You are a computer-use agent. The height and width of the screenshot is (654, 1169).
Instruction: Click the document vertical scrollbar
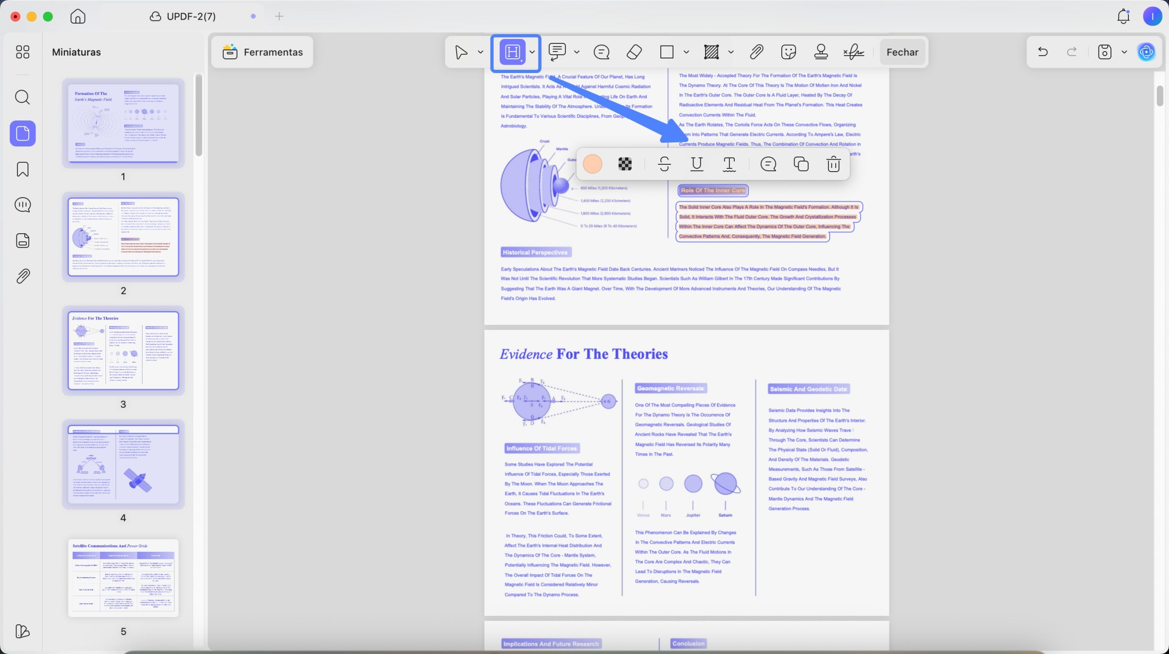pyautogui.click(x=1160, y=96)
